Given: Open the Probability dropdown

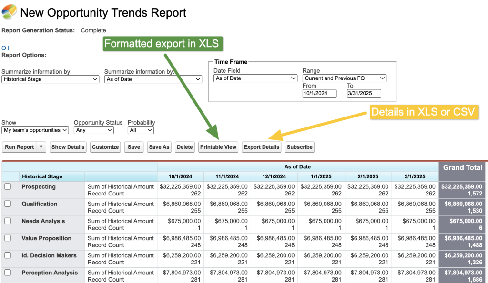Looking at the screenshot, I should point(141,130).
